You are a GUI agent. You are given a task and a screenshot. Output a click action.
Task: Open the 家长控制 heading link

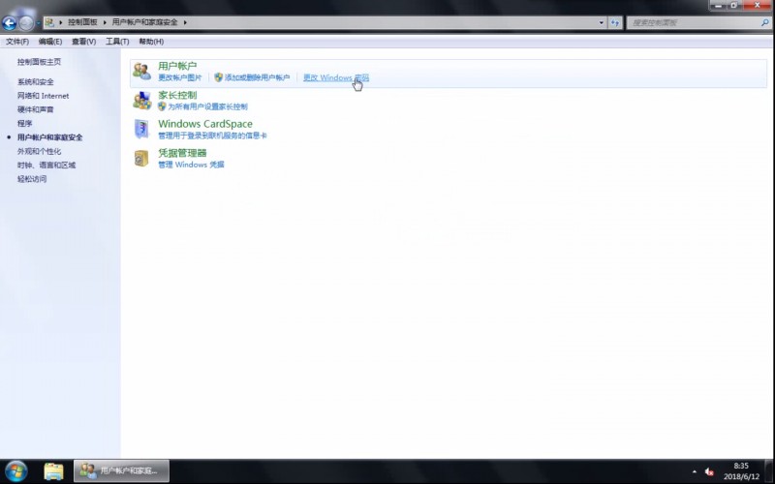coord(177,95)
